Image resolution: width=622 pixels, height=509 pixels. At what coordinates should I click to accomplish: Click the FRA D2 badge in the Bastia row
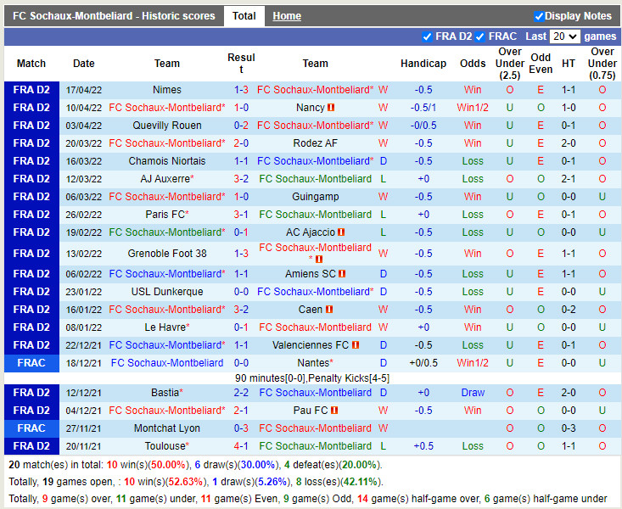[31, 393]
